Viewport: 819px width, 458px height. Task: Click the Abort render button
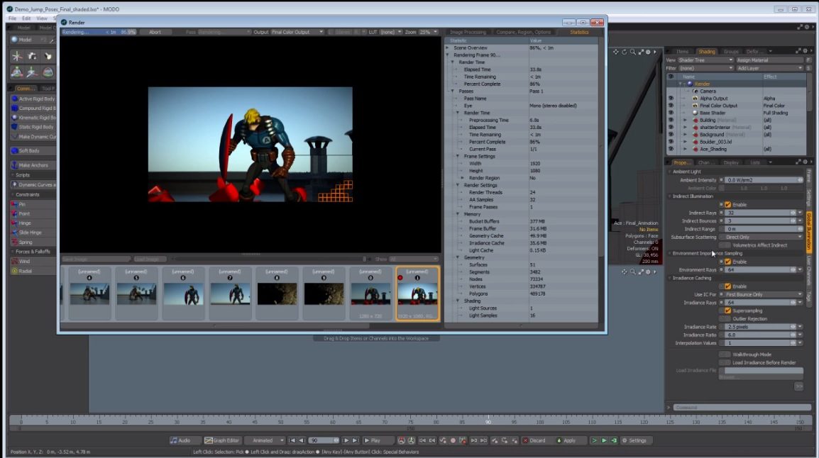155,33
